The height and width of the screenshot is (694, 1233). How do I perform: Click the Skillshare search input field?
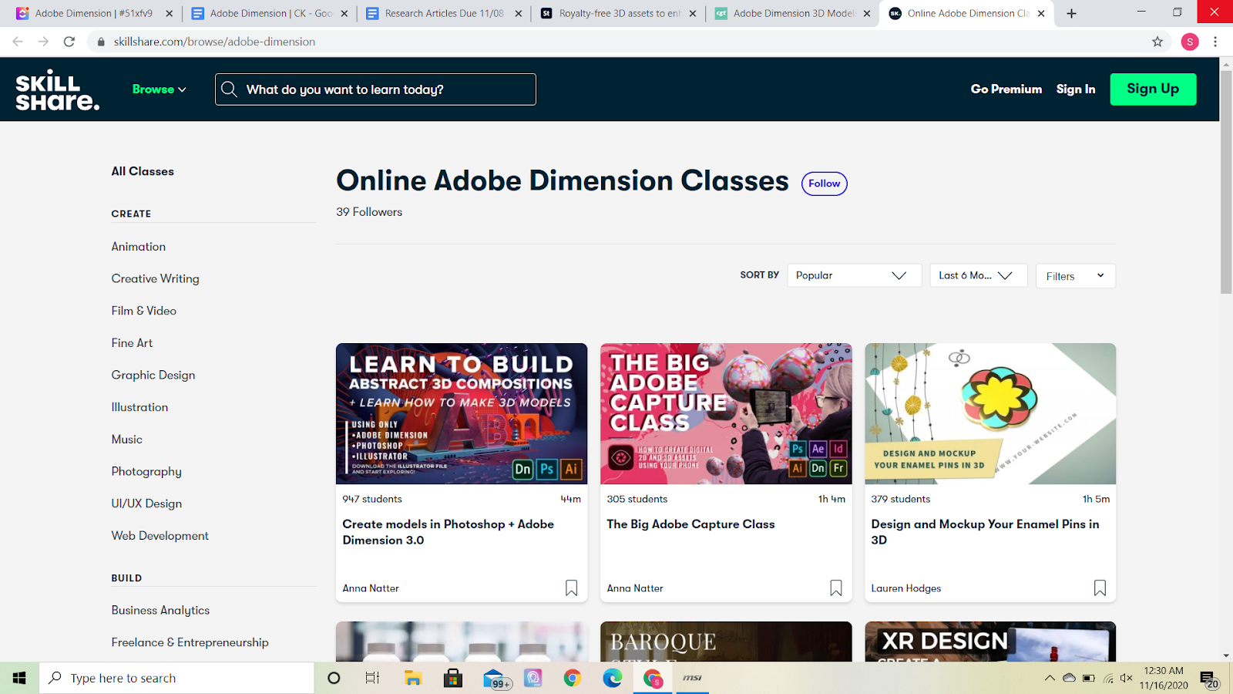(x=375, y=89)
